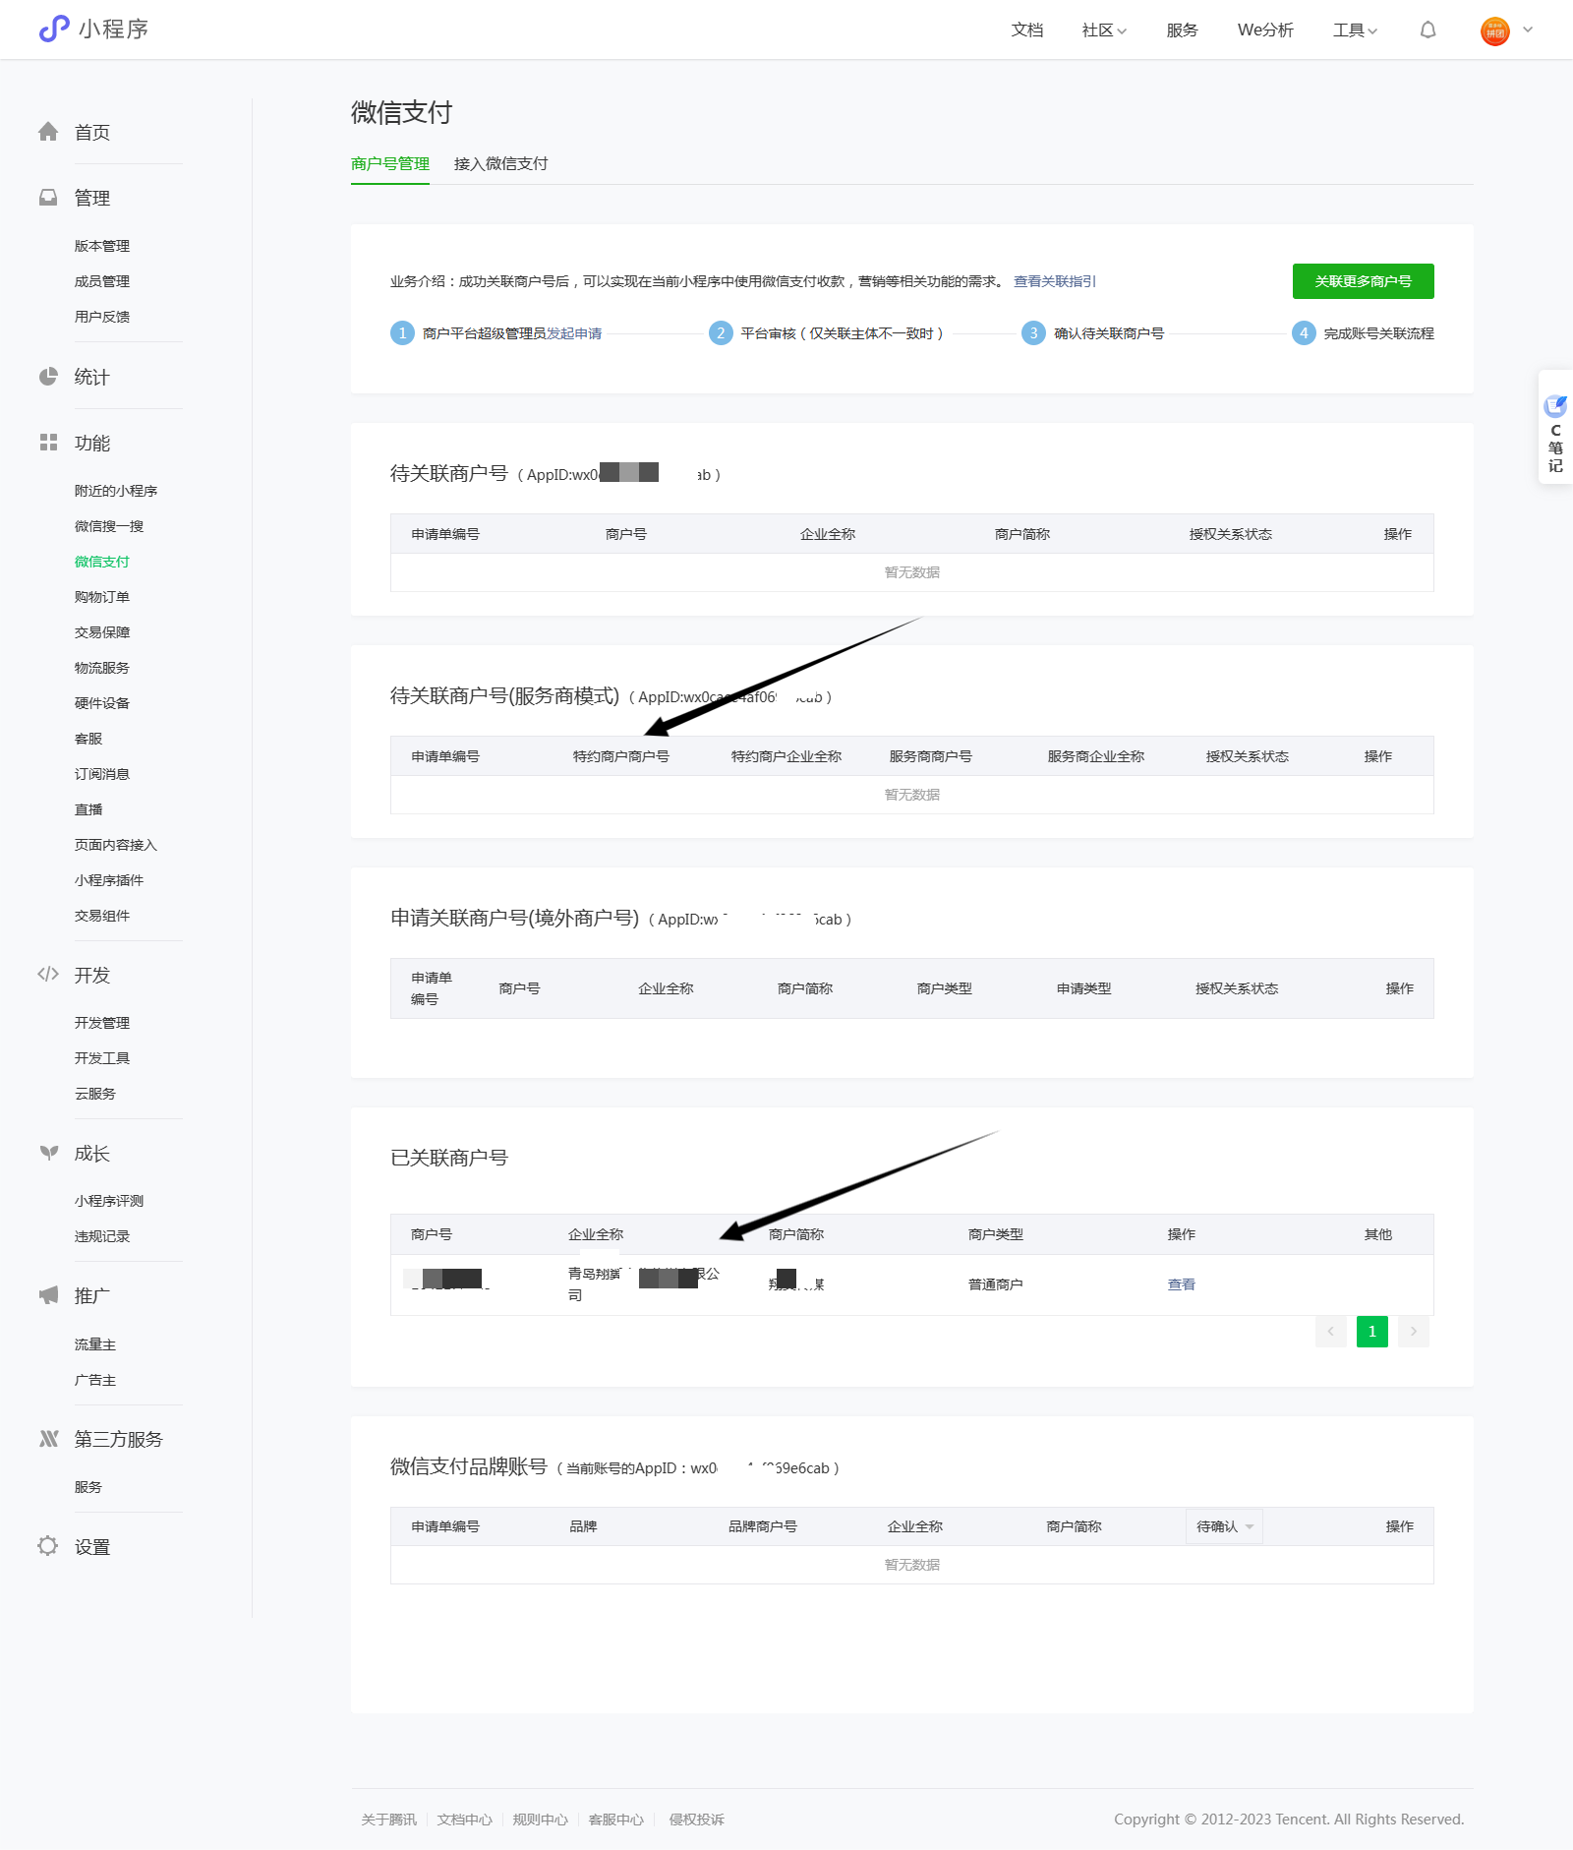The width and height of the screenshot is (1573, 1850).
Task: Open 流量主 in the sidebar
Action: pos(95,1344)
